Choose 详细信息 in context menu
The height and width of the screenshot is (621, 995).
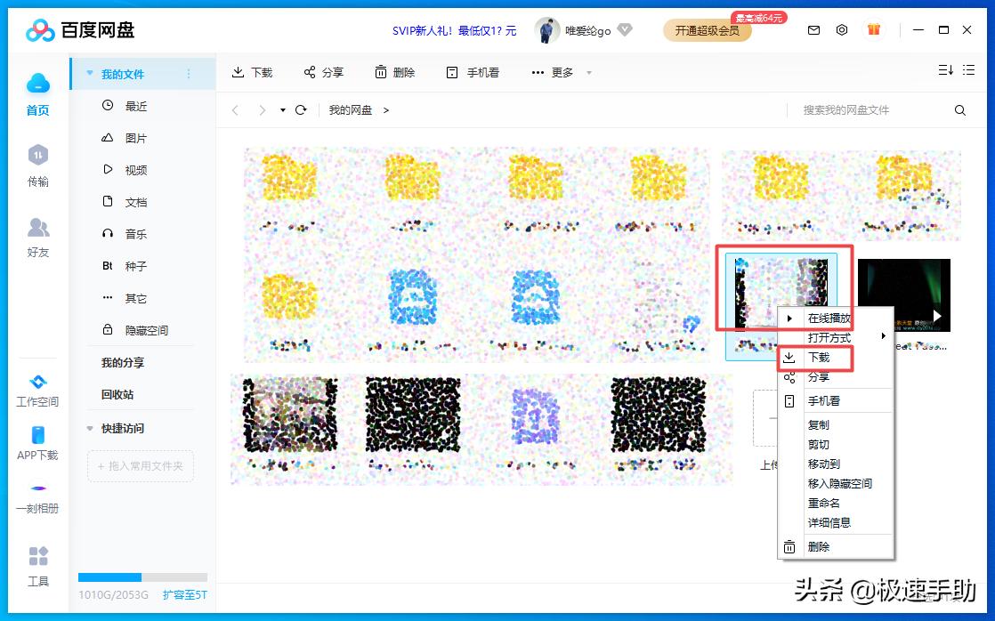[836, 522]
